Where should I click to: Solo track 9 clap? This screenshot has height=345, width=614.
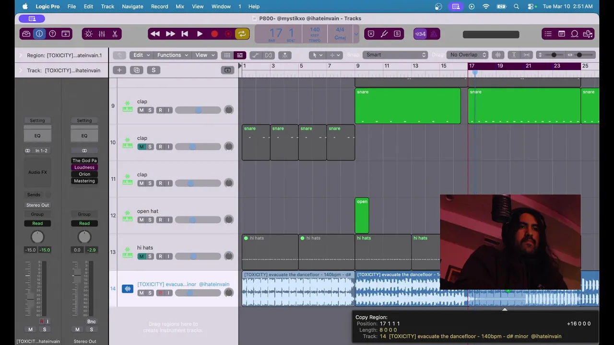150,110
